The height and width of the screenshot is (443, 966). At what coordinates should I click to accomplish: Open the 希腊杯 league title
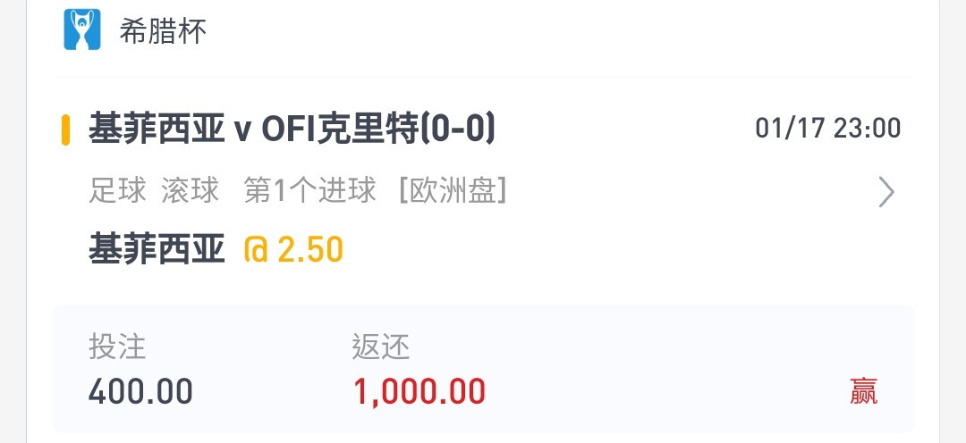click(163, 30)
